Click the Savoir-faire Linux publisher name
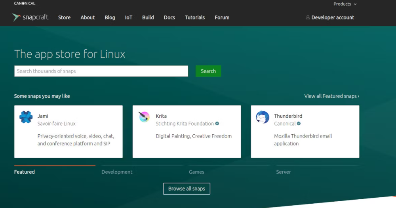396x208 pixels. tap(57, 124)
